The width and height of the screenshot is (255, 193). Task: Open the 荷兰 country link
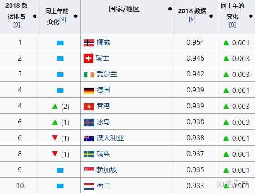coord(103,186)
